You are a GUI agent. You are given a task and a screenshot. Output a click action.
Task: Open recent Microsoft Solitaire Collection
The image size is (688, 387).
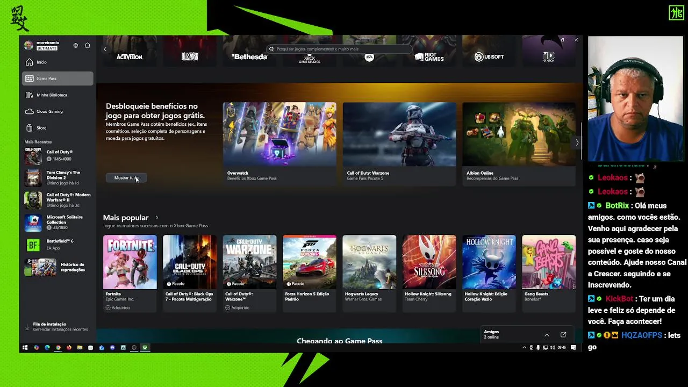58,223
